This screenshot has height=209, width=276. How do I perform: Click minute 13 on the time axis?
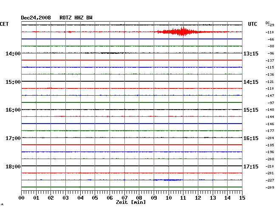[213, 198]
